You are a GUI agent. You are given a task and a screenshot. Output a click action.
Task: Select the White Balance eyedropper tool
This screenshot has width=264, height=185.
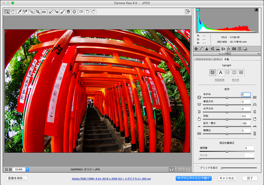pos(19,12)
